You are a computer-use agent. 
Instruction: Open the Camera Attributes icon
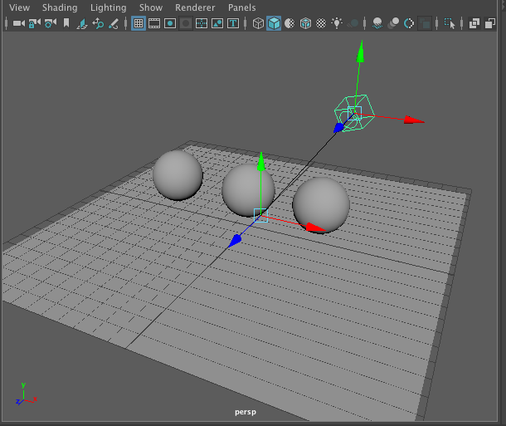(50, 23)
